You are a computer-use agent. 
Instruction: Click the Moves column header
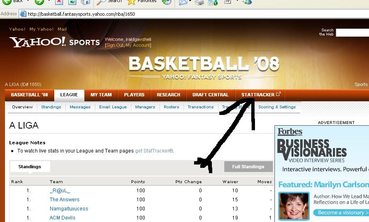coord(265,181)
